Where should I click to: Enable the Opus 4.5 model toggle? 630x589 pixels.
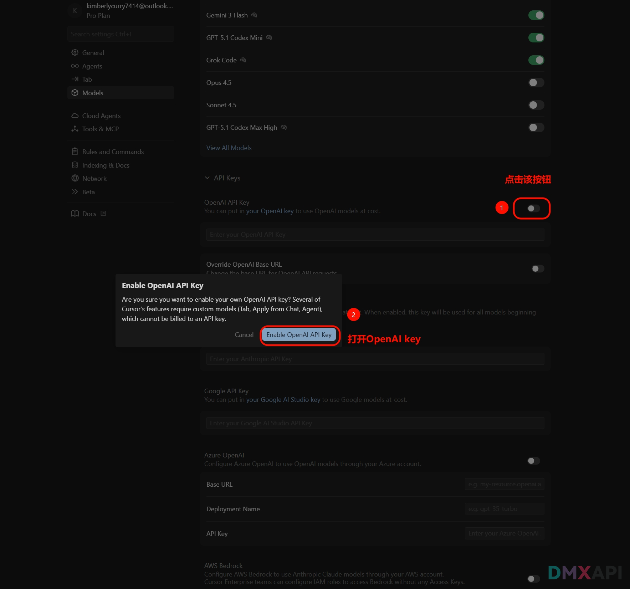536,83
